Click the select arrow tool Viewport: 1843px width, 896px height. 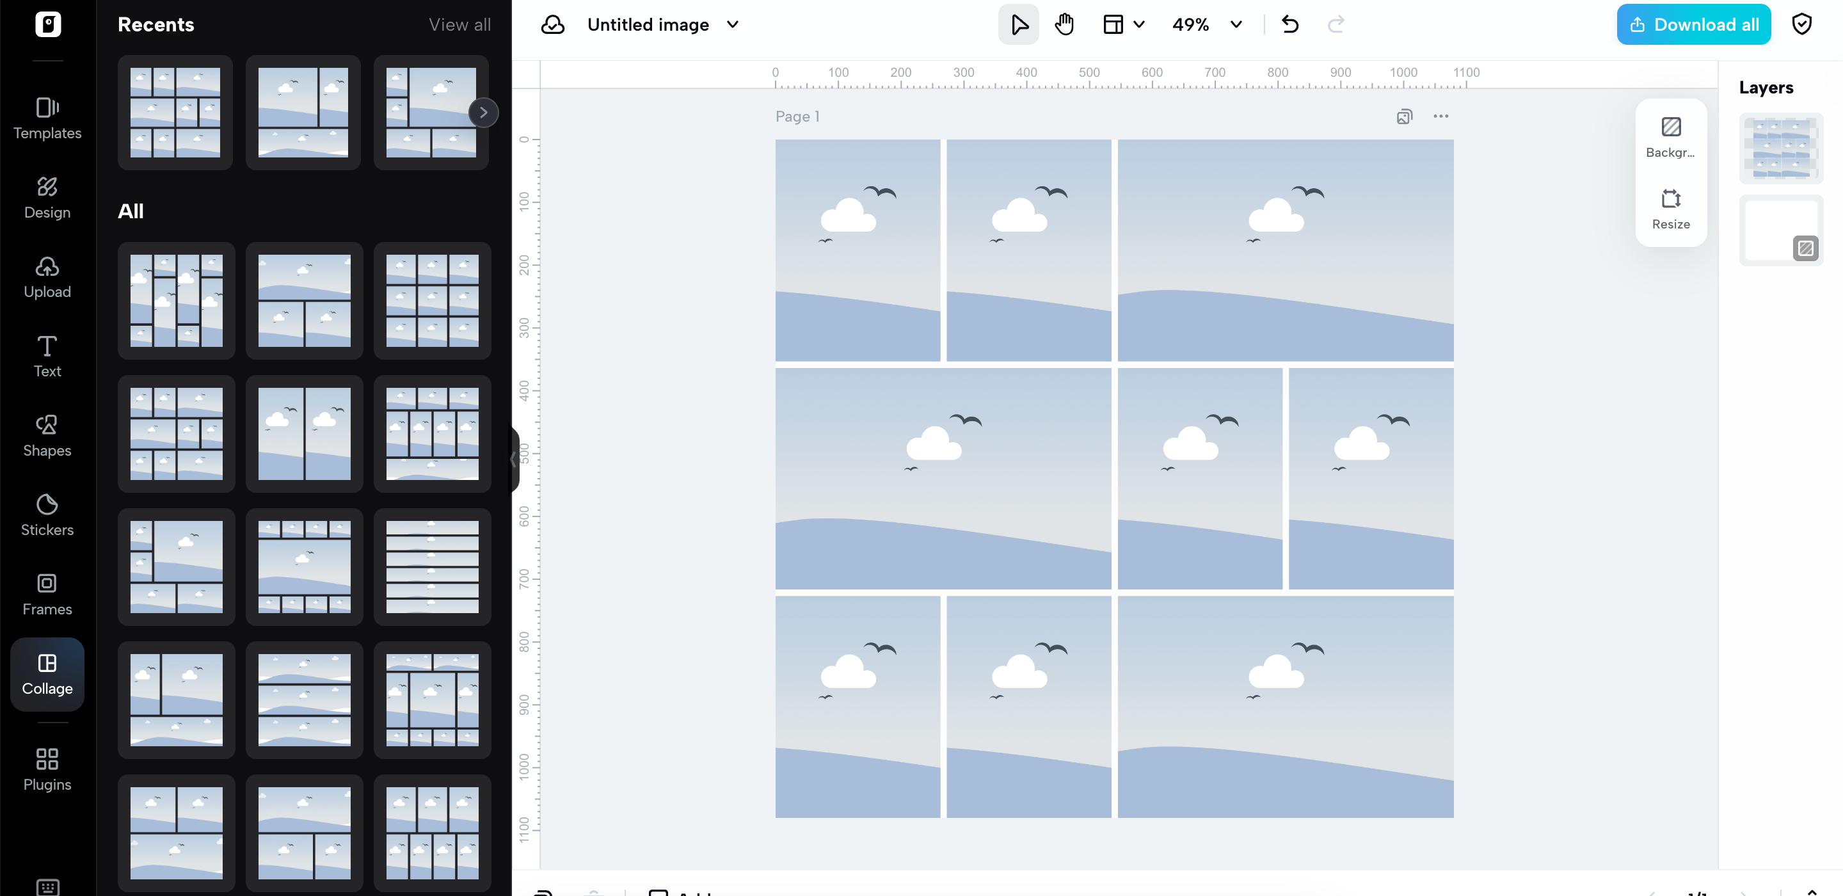click(x=1019, y=24)
